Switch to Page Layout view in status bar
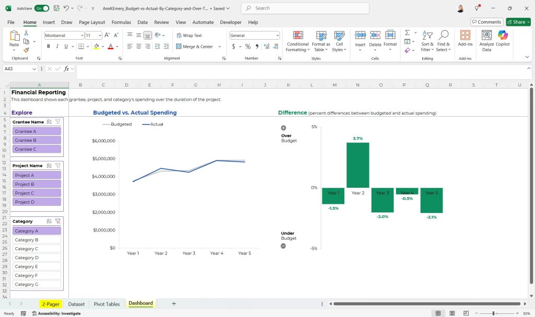Viewport: 535px width, 317px height. (452, 313)
